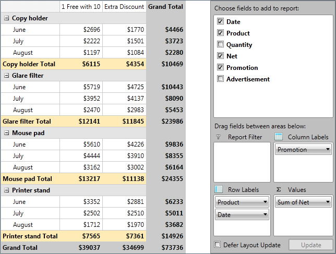The height and width of the screenshot is (254, 336).
Task: Click the $73736 overall grand total cell
Action: 165,248
